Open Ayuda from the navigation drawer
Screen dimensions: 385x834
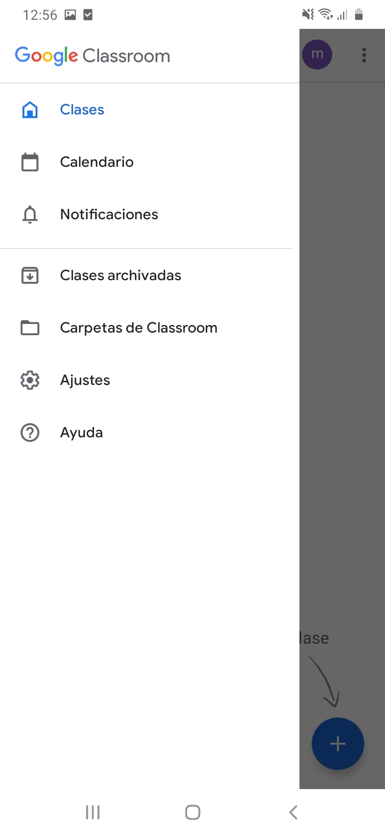pyautogui.click(x=81, y=432)
